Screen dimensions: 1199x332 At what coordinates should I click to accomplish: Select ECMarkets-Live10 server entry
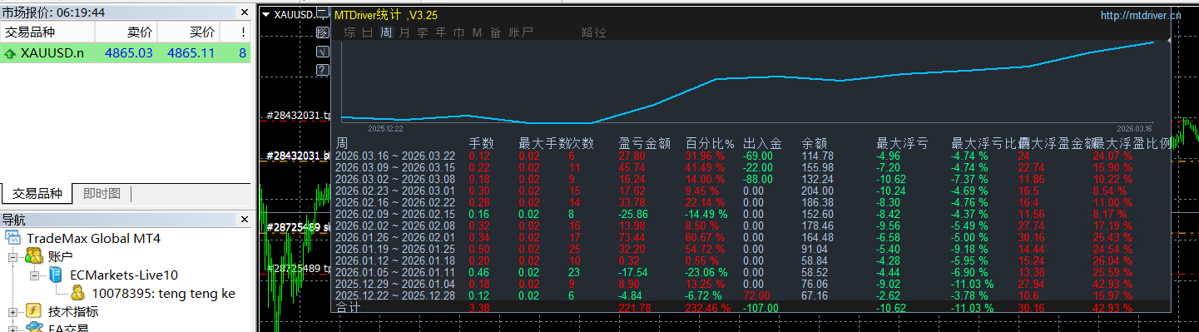pyautogui.click(x=124, y=275)
